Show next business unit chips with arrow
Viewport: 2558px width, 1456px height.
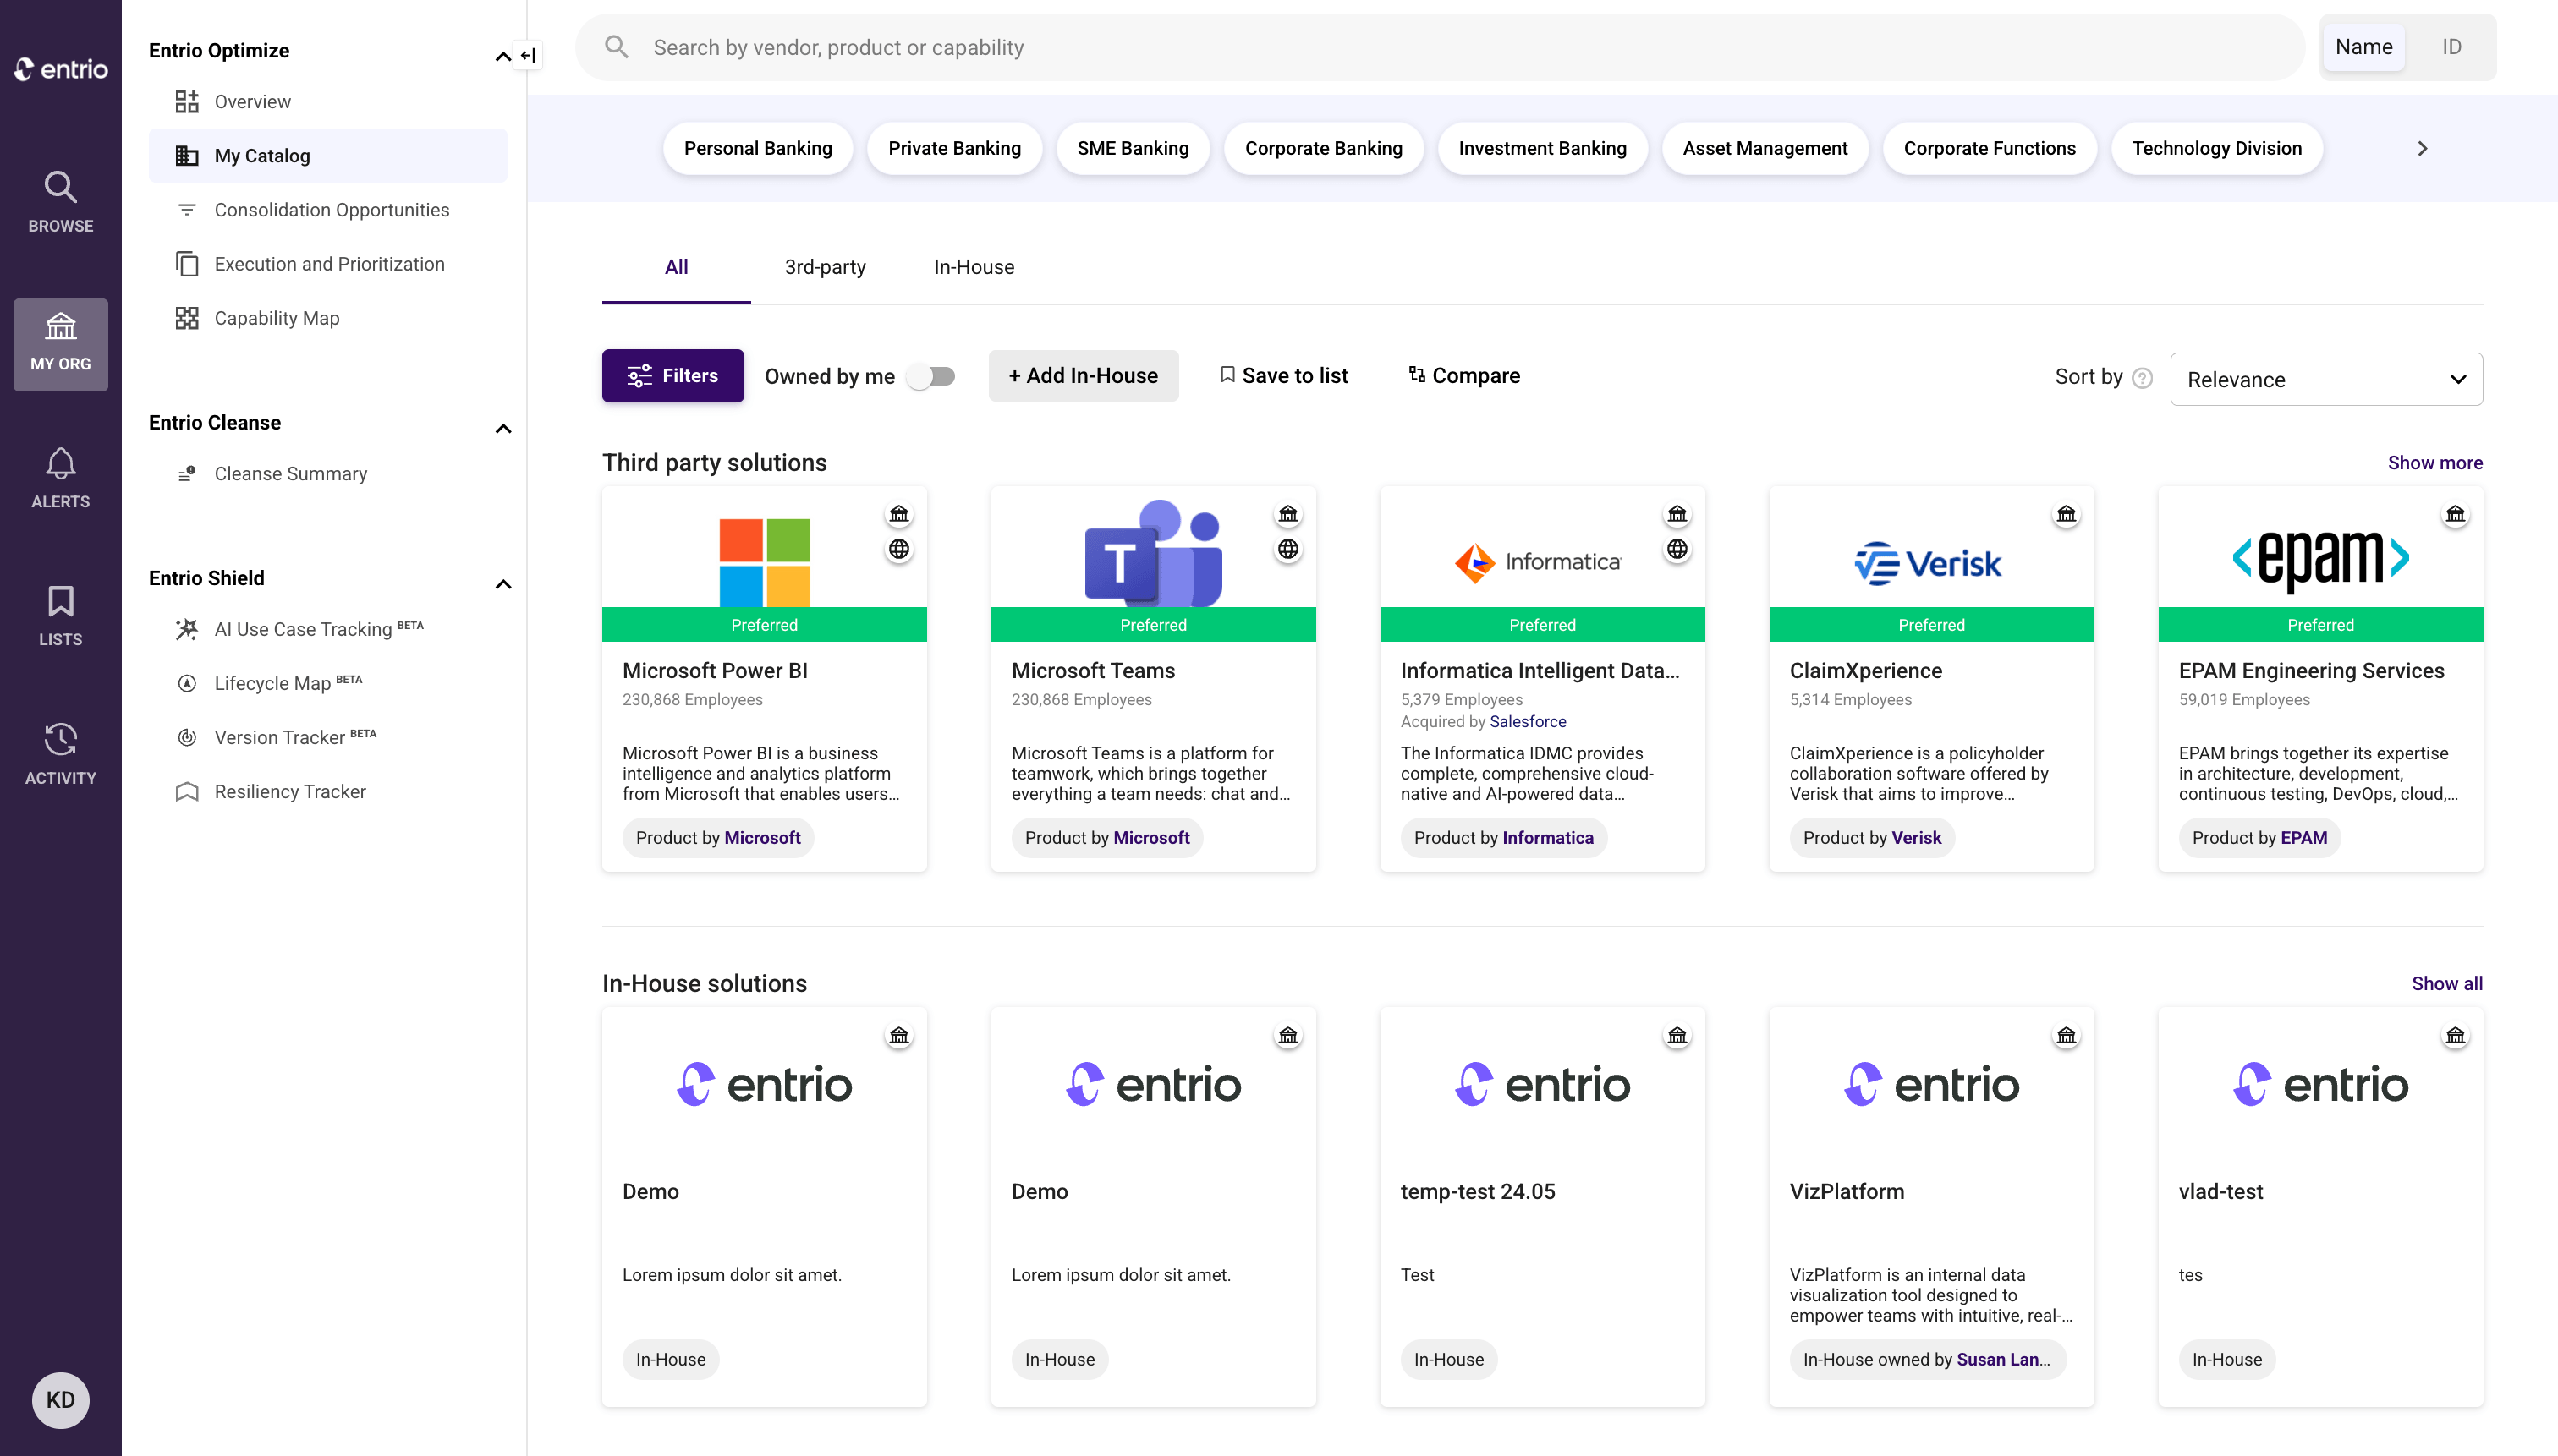click(x=2421, y=148)
